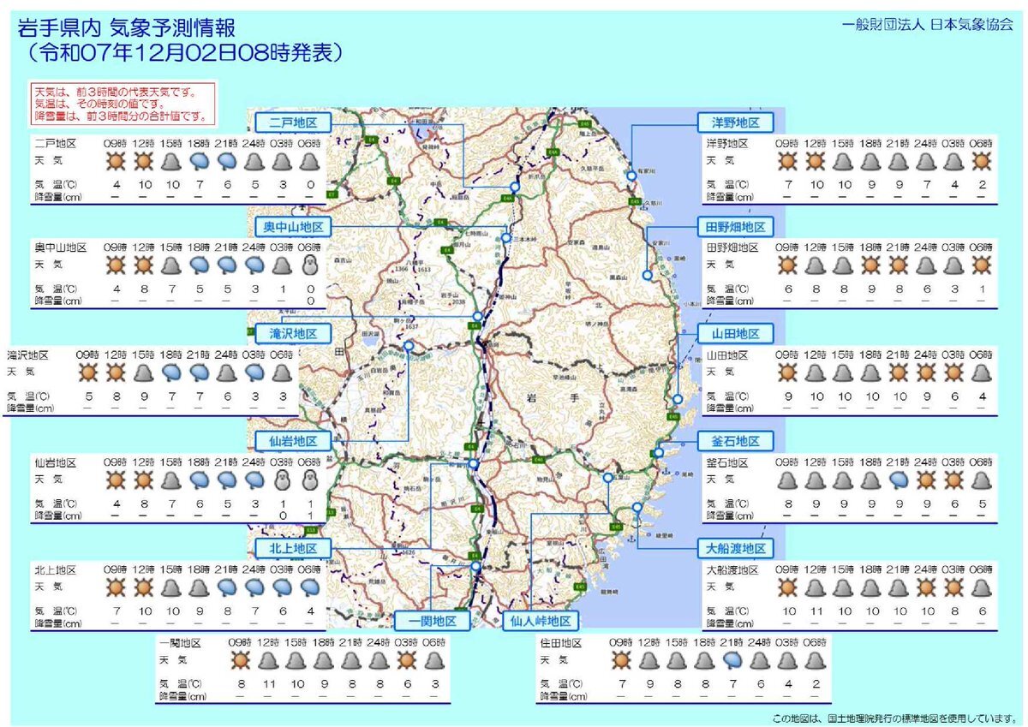Viewport: 1028px width, 727px height.
Task: Open the 北上地区 label box
Action: coord(293,548)
